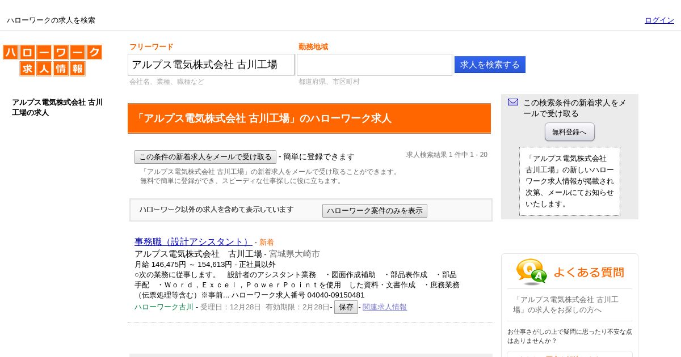Click the ハローワーク求人情報 logo
681x357 pixels.
pos(52,61)
